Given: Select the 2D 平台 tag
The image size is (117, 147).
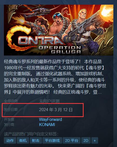Looking at the screenshot, I should (71, 141).
